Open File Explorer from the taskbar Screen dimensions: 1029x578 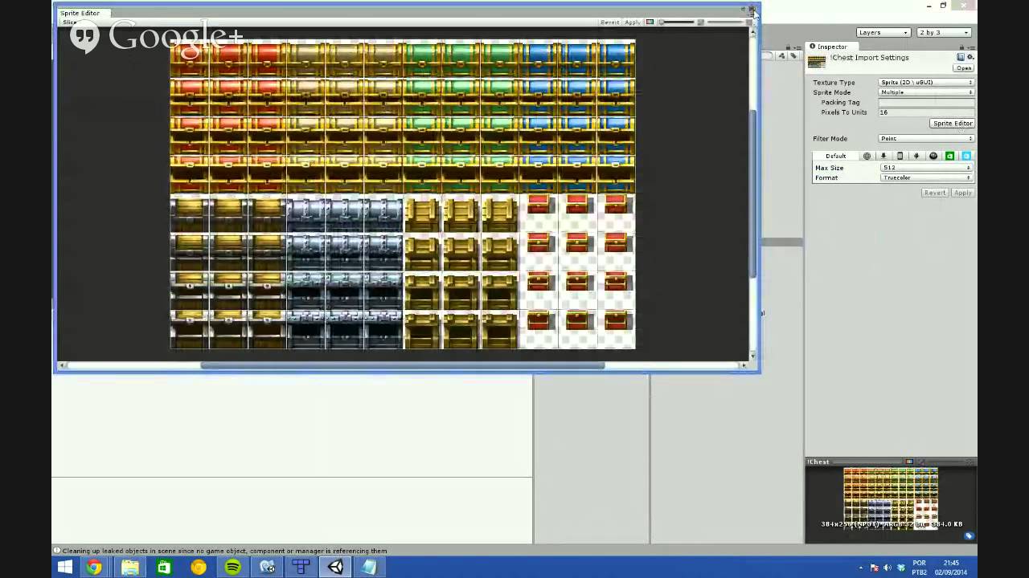pos(129,568)
